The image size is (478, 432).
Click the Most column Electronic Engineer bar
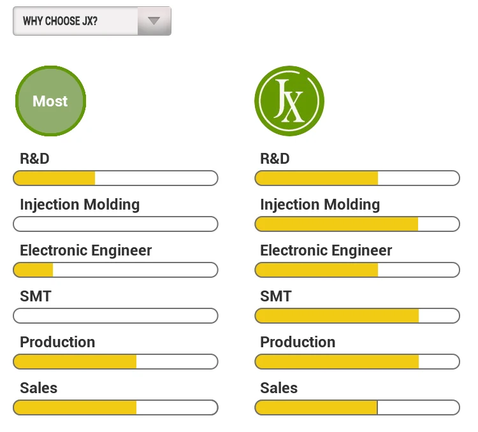(x=115, y=270)
